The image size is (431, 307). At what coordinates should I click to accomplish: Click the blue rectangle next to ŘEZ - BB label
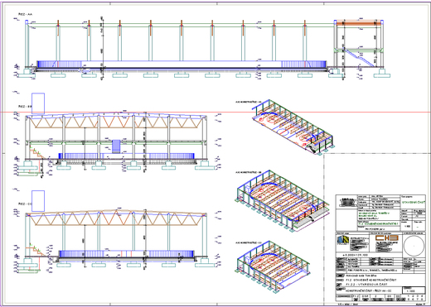(x=38, y=103)
